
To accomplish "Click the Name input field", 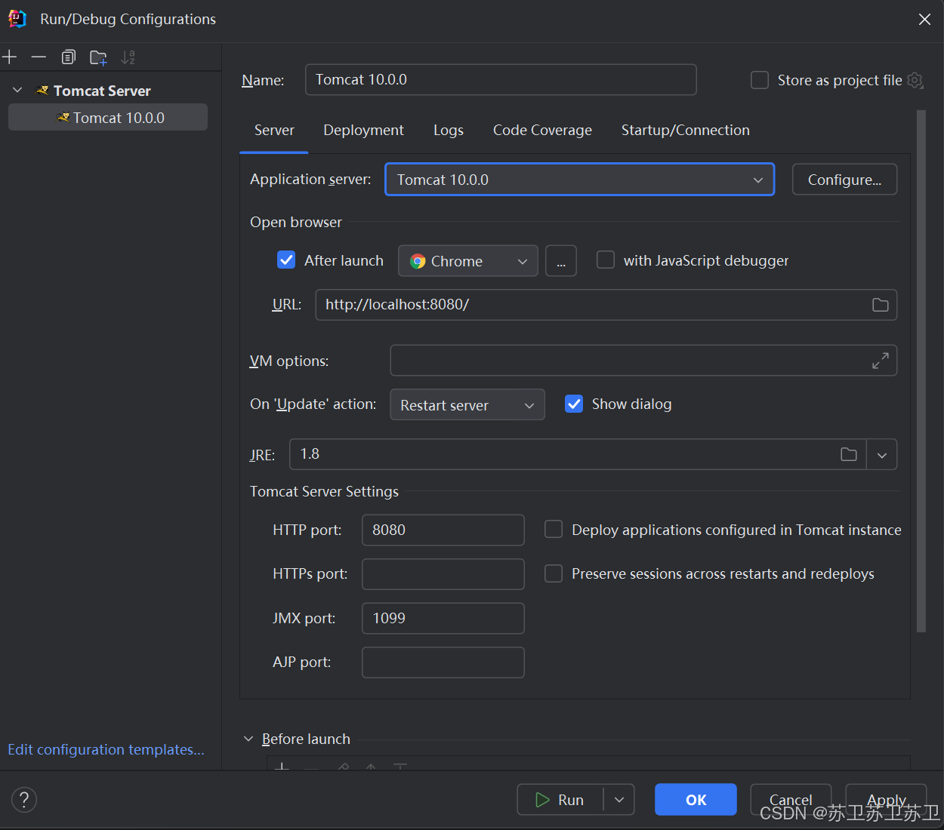I will coord(501,79).
